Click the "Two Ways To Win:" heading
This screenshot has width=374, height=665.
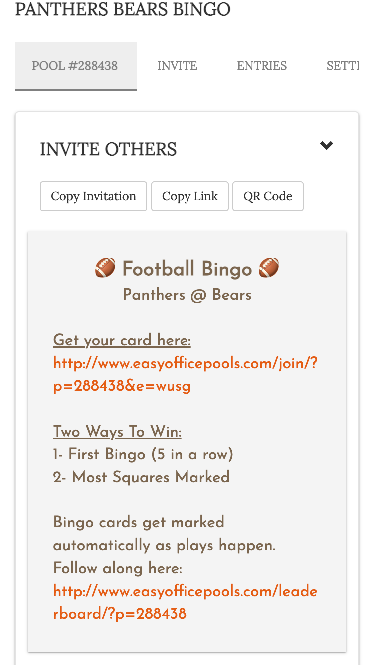pyautogui.click(x=117, y=432)
